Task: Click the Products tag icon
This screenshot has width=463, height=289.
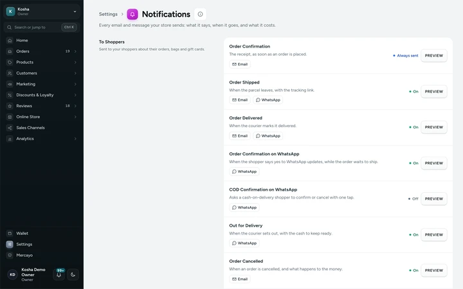Action: (x=10, y=62)
